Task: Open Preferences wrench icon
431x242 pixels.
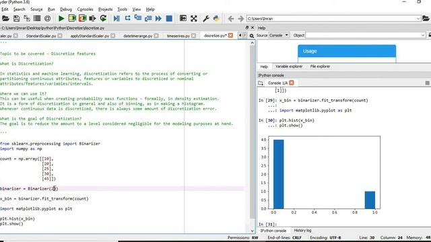Action: [x=205, y=19]
